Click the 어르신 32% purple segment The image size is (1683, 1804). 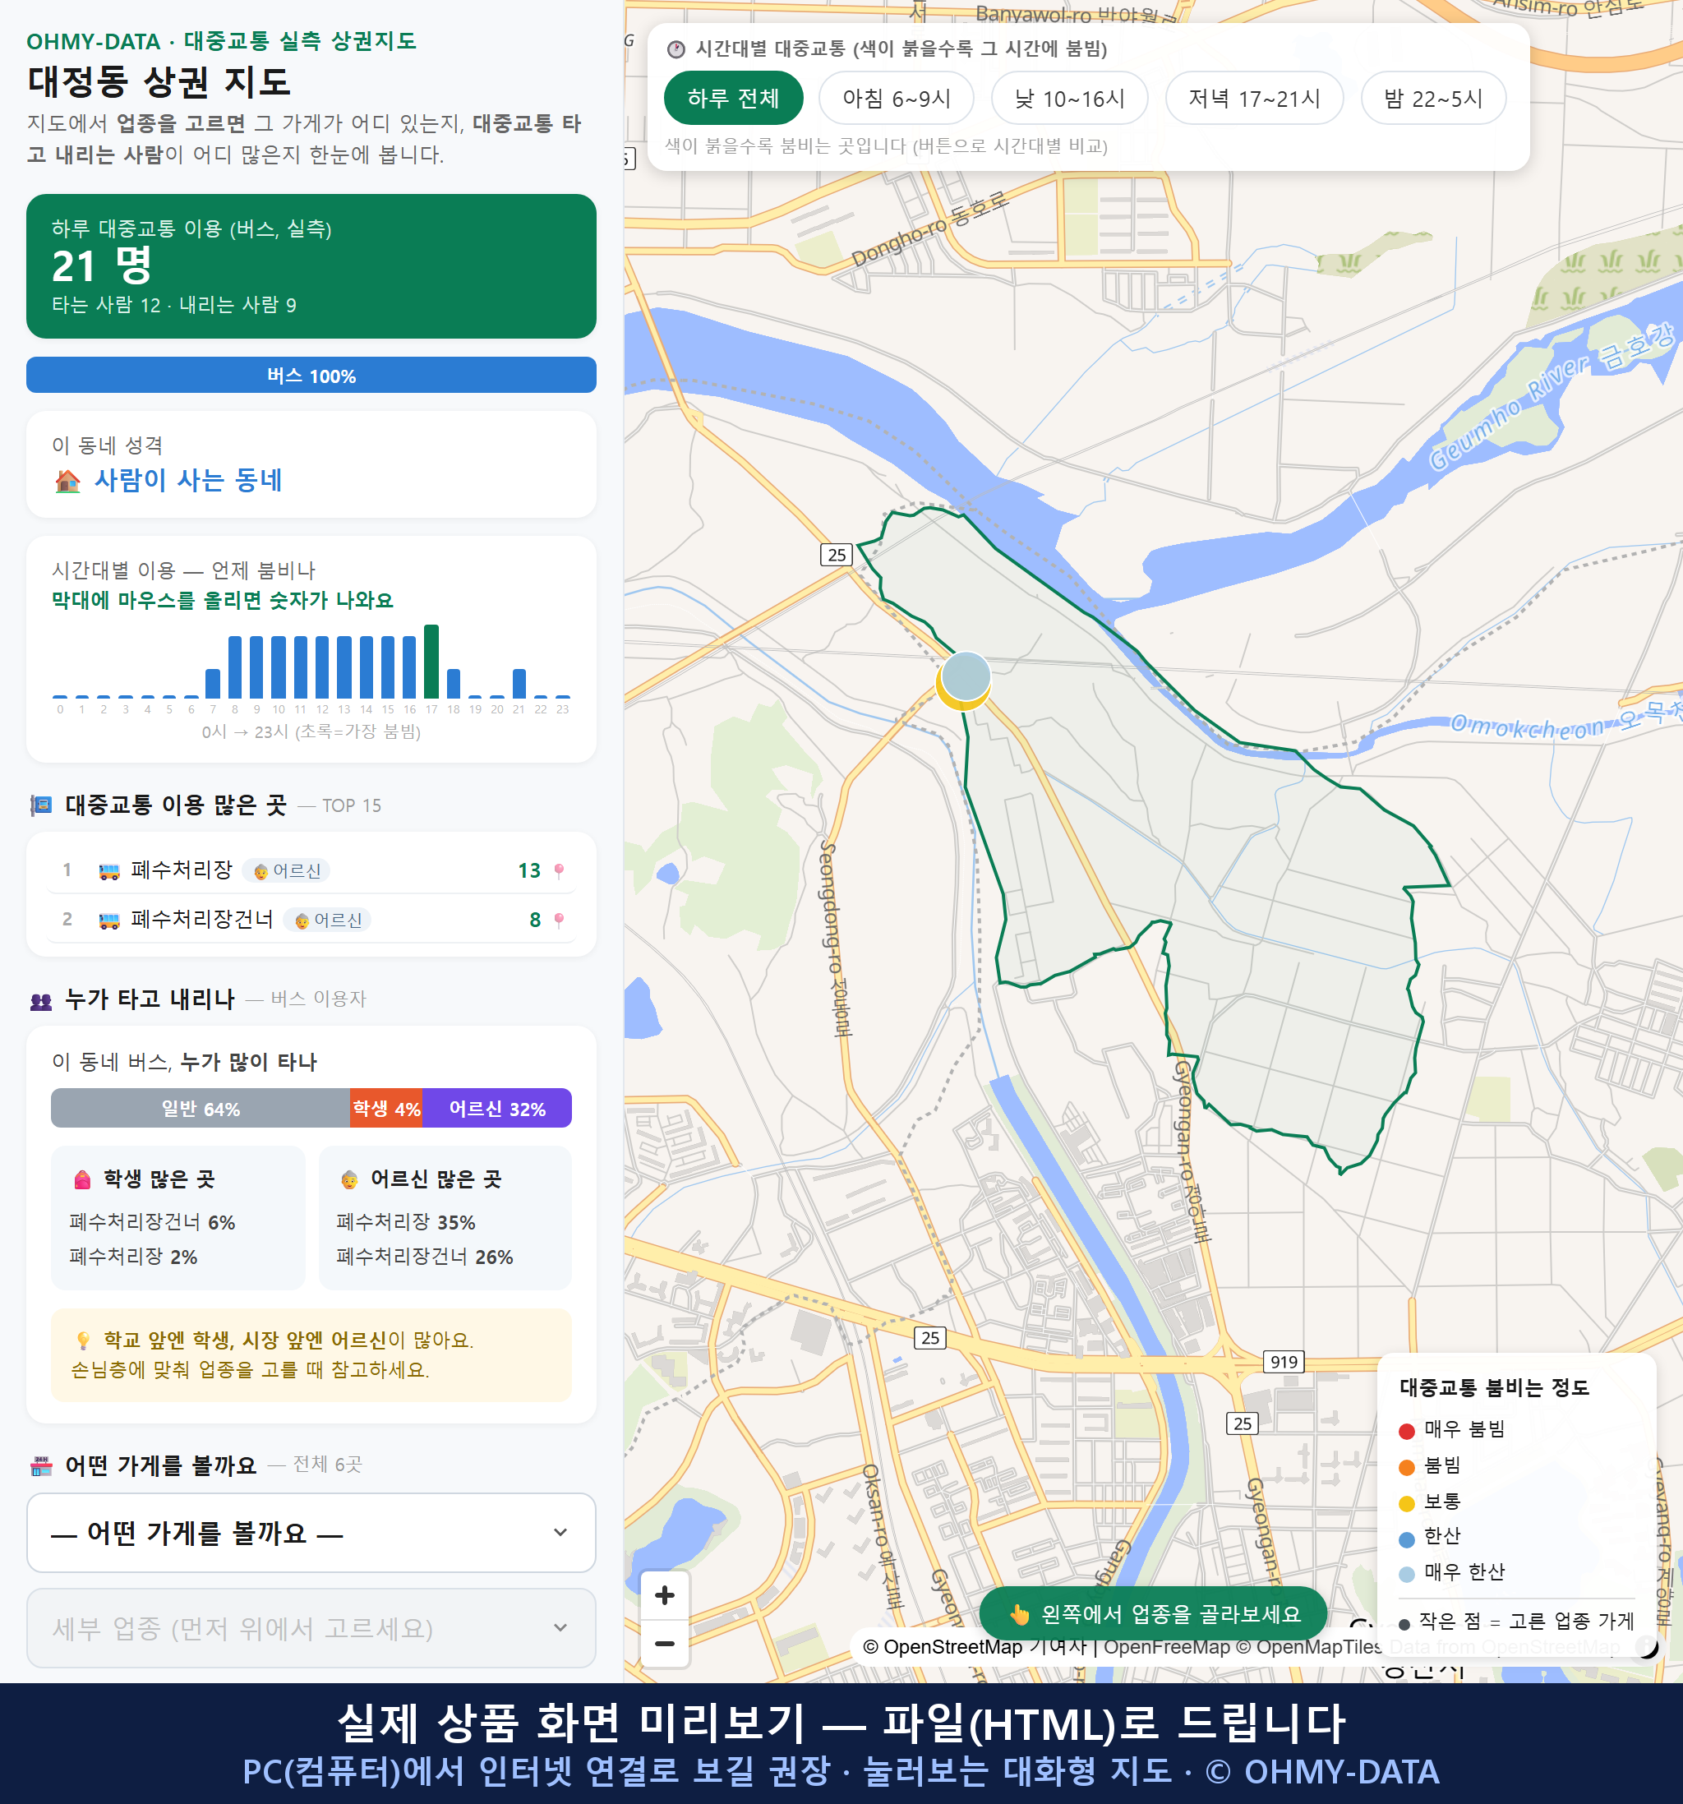(497, 1108)
